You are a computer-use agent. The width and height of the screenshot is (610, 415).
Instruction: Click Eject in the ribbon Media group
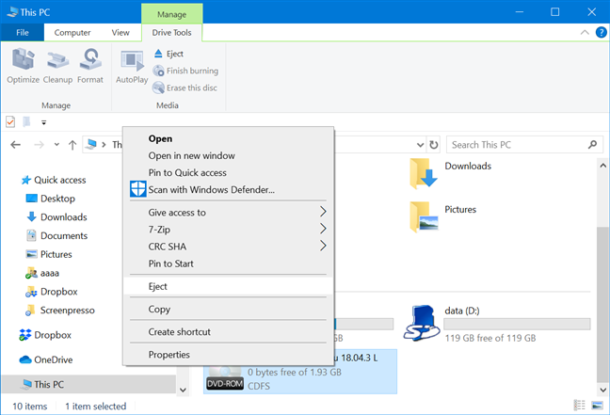[x=169, y=54]
